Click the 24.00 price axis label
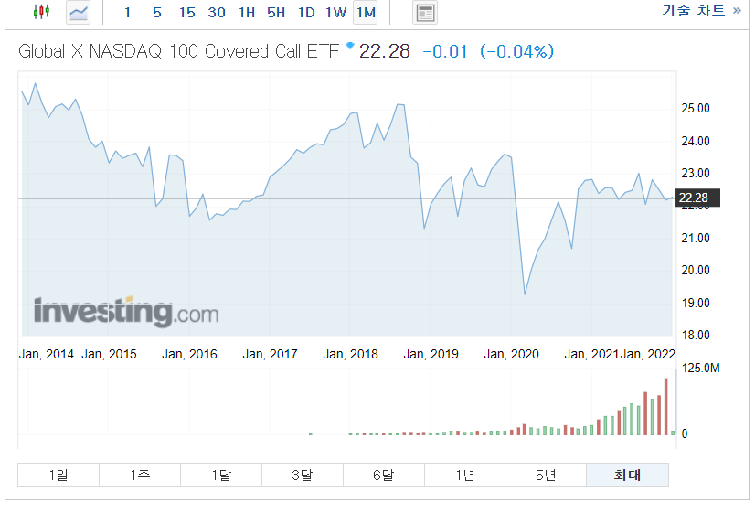This screenshot has width=755, height=513. (x=696, y=141)
